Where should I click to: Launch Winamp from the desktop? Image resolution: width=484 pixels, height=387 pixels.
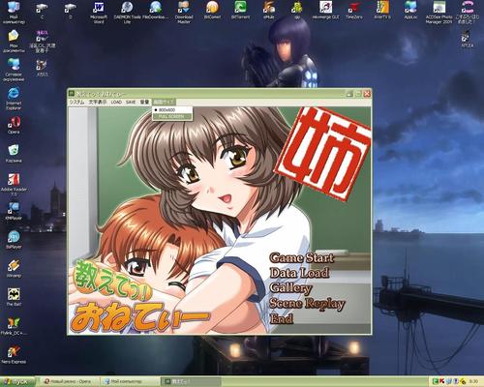(14, 269)
